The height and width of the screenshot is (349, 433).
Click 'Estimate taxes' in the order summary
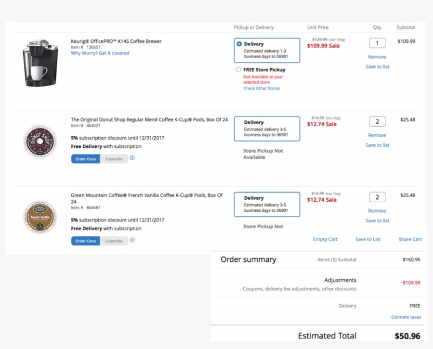[407, 317]
